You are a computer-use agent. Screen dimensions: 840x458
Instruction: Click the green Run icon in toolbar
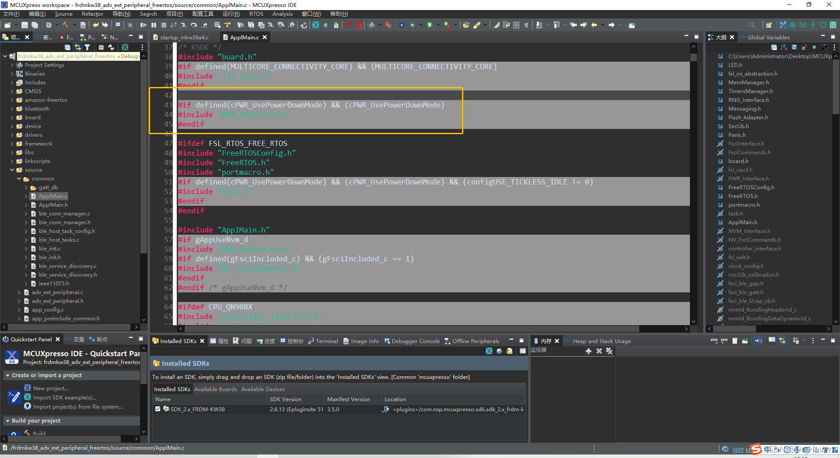(x=430, y=25)
